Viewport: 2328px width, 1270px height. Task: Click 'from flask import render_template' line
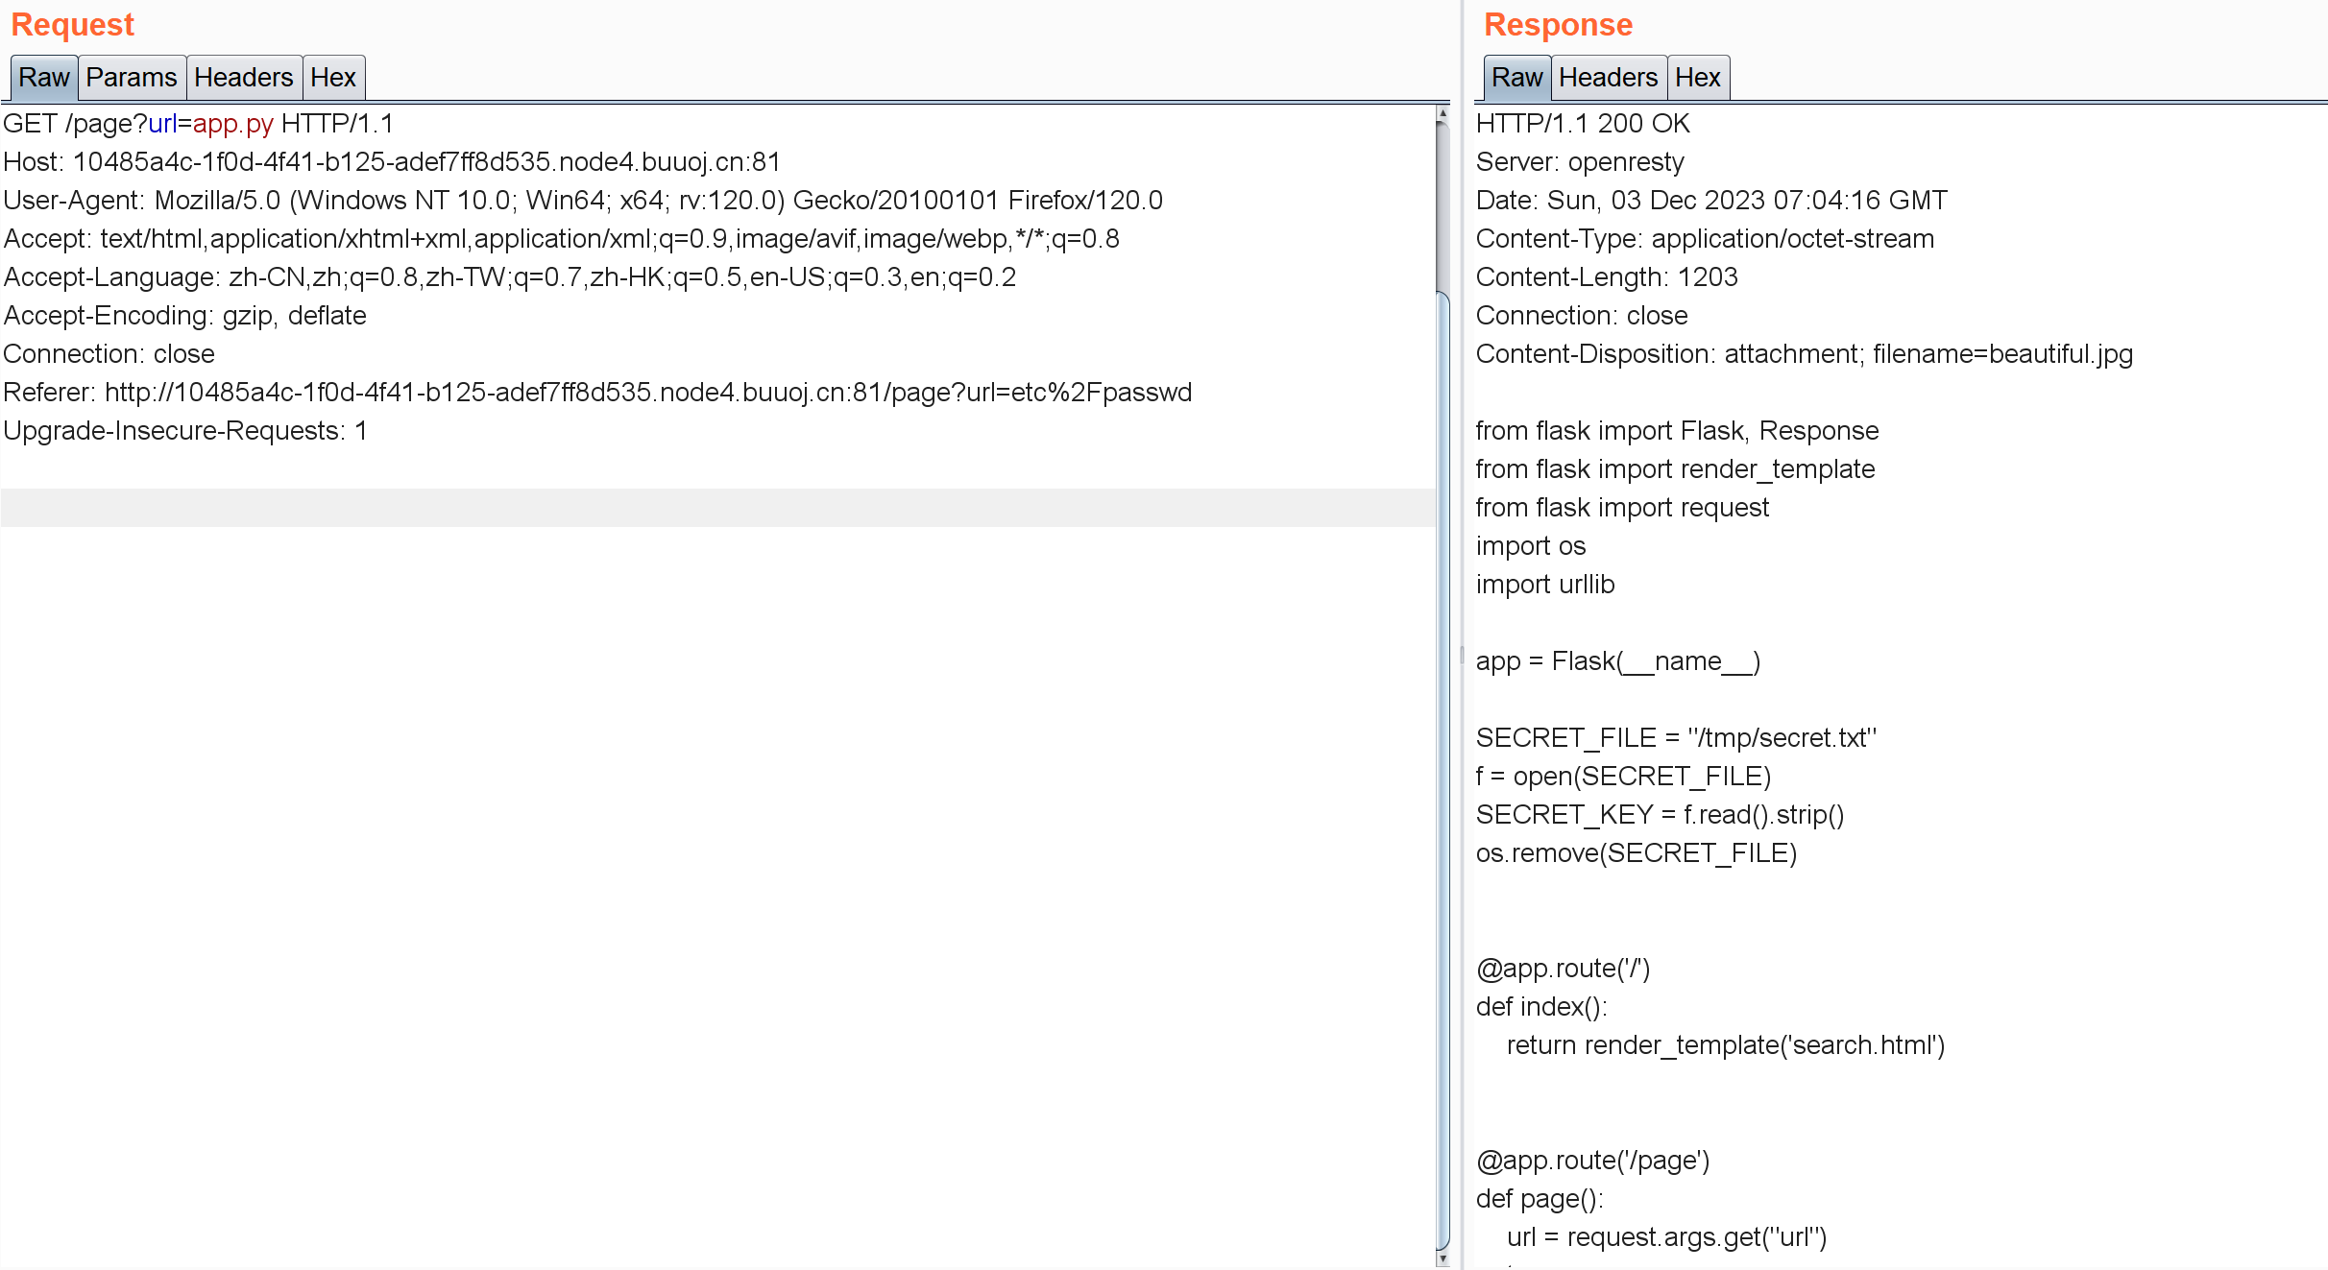pos(1675,469)
